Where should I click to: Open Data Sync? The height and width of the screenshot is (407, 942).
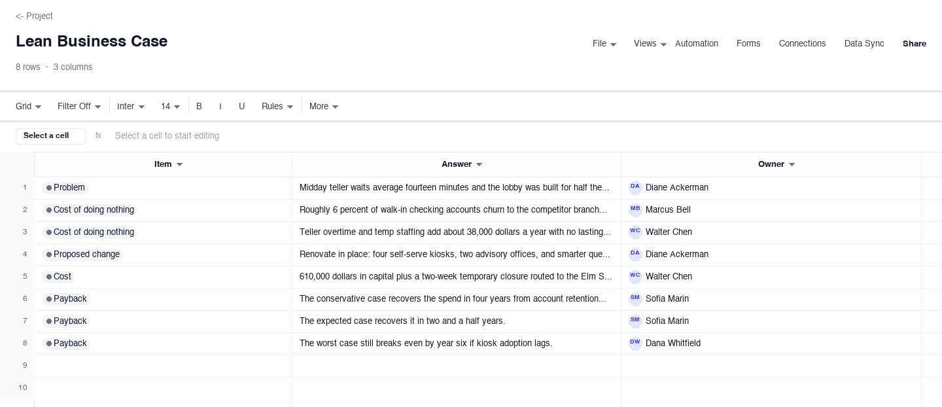(x=864, y=44)
